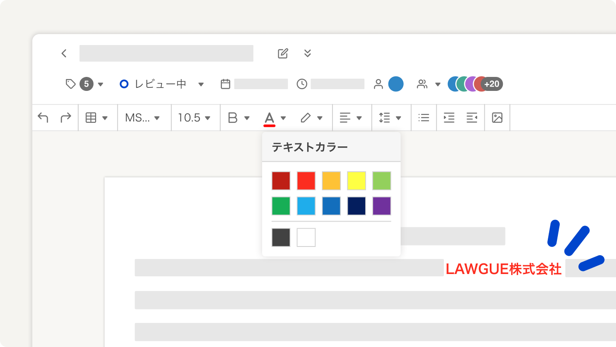
Task: Click the back arrow icon
Action: [x=64, y=53]
